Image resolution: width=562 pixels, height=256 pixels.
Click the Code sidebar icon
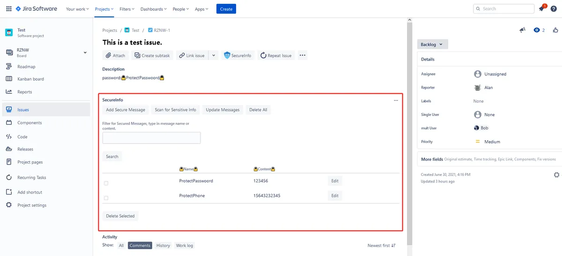(8, 137)
